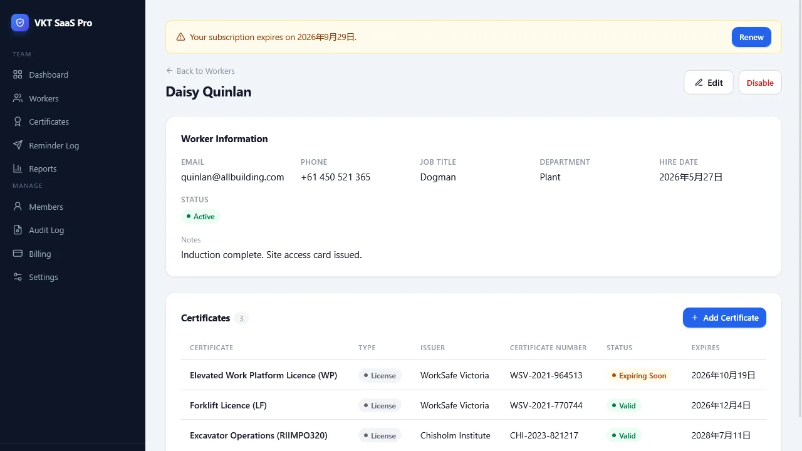Click the Billing card icon
Viewport: 802px width, 451px height.
click(18, 254)
